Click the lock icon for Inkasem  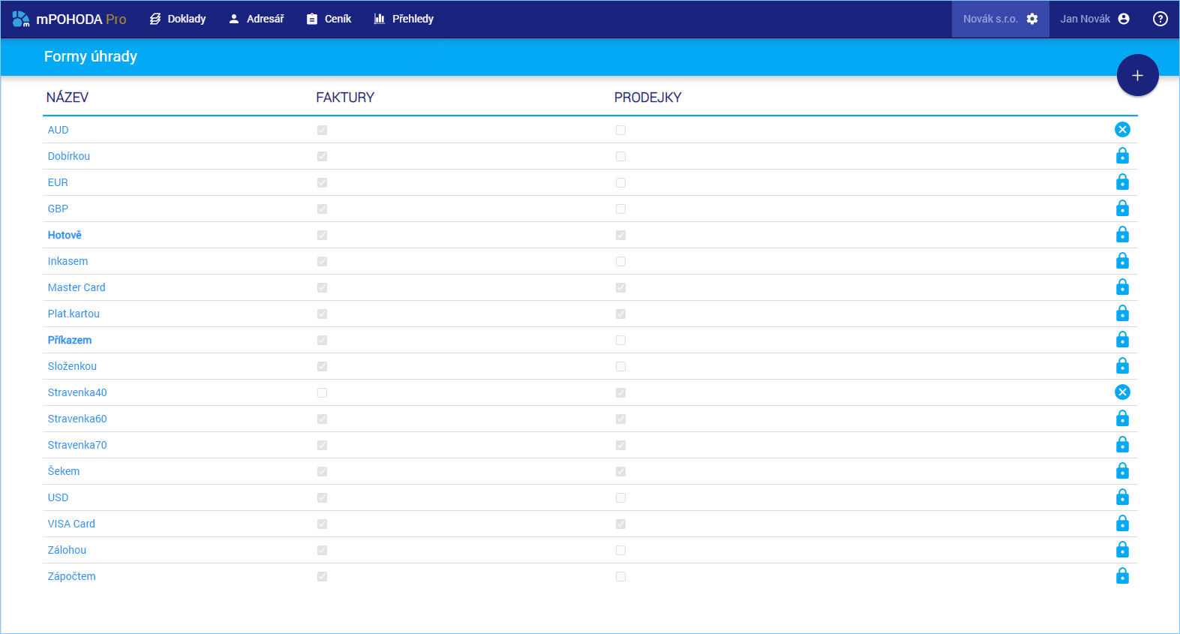[1122, 260]
